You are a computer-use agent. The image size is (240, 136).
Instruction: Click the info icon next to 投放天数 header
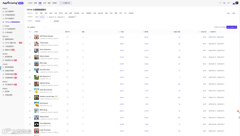200,32
